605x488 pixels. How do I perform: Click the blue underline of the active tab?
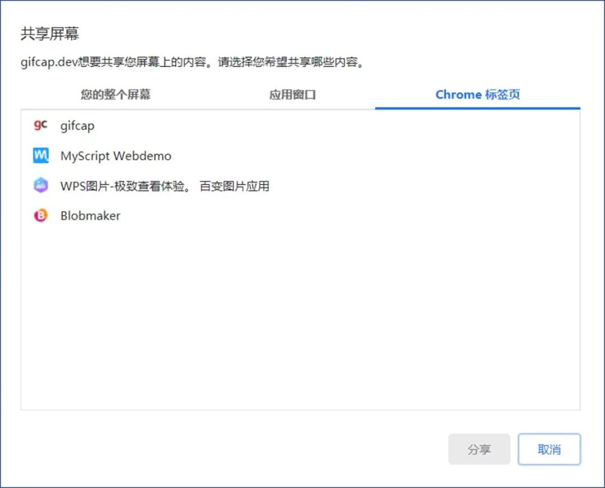pos(478,106)
